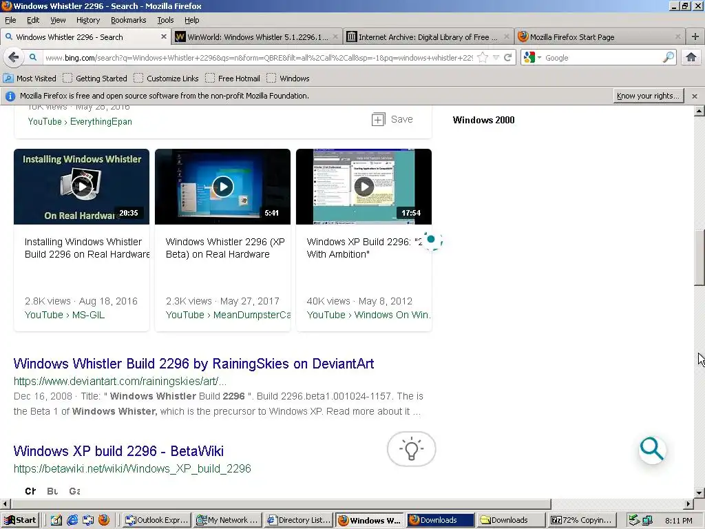Open the Tools menu
Image resolution: width=705 pixels, height=529 pixels.
click(x=165, y=20)
